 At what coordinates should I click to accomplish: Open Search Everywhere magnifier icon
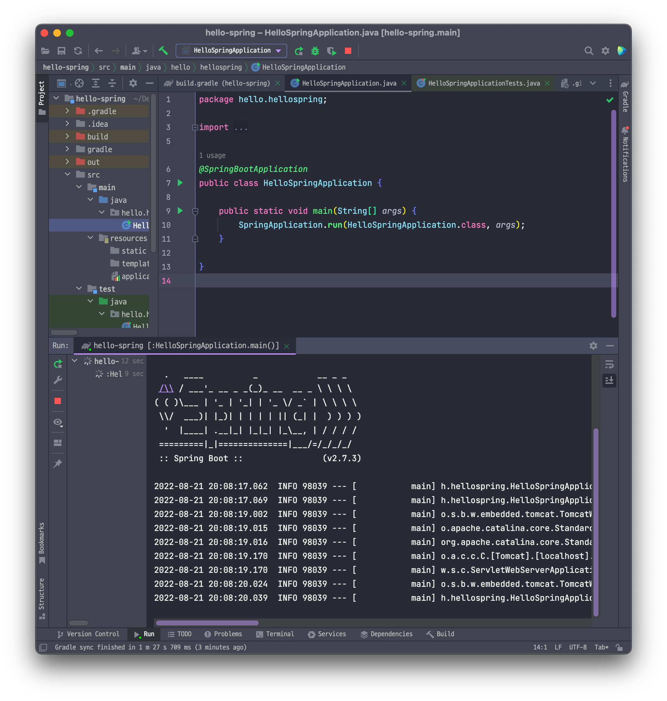pyautogui.click(x=589, y=51)
